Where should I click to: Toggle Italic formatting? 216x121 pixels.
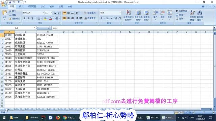tap(28, 18)
